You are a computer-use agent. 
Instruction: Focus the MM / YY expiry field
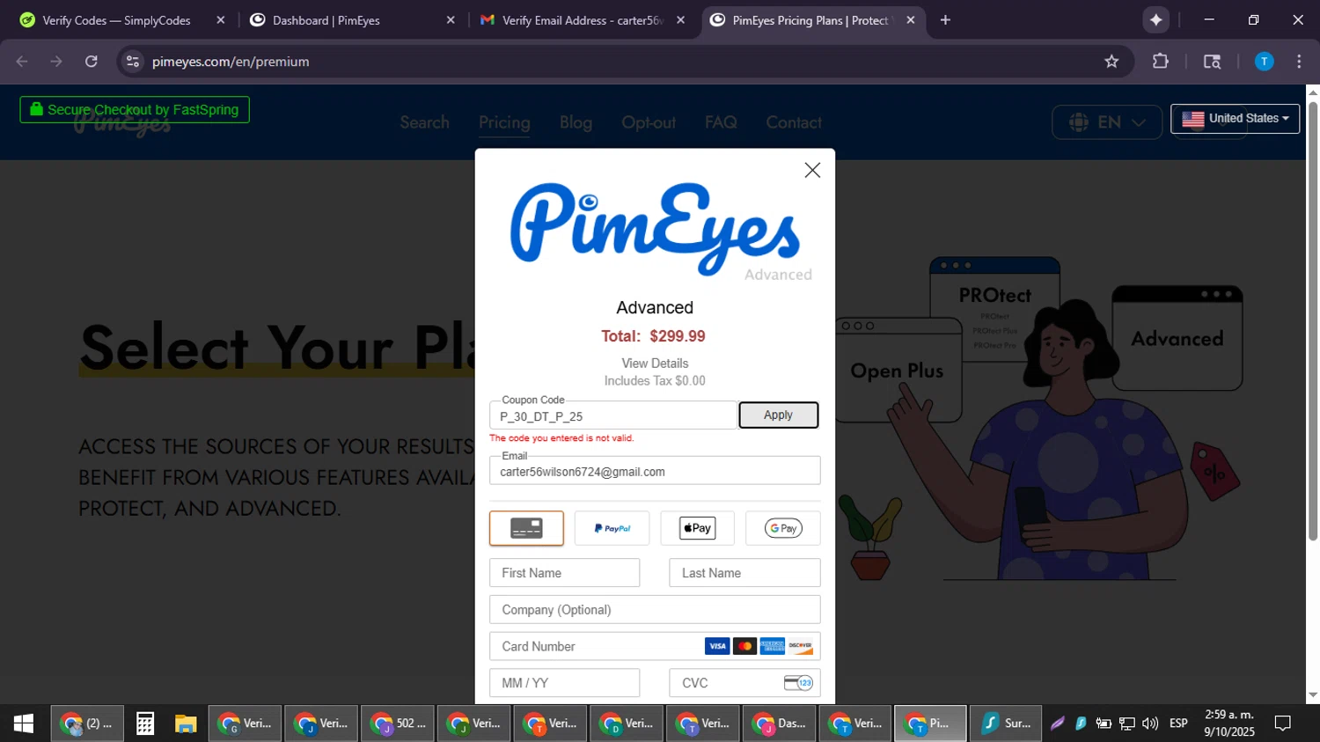coord(564,683)
